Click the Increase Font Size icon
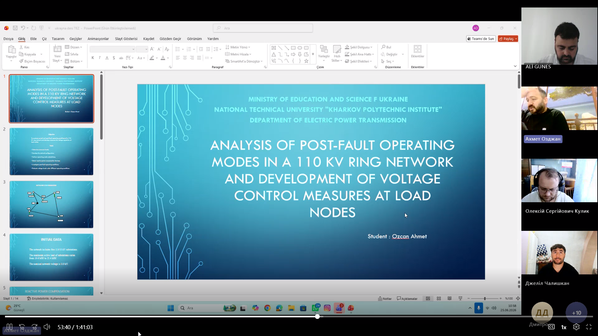Screen dimensions: 598x336 pos(152,49)
